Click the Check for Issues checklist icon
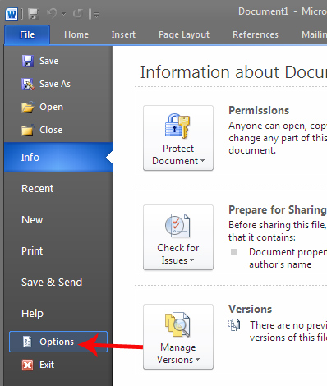Screen dimensions: 327x386 coord(177,226)
